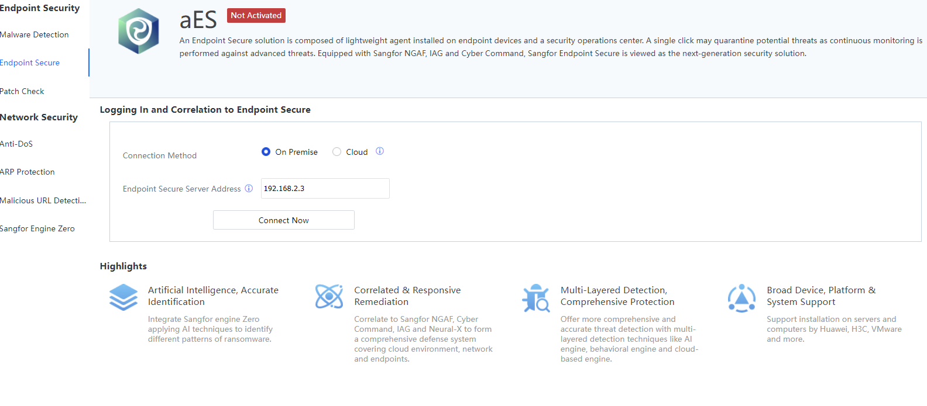Click the Correlated & Responsive Remediation atom icon
The width and height of the screenshot is (927, 406).
[x=329, y=297]
